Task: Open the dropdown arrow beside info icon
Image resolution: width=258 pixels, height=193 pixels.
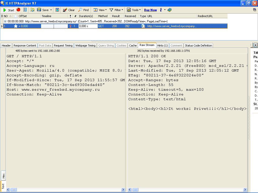Action: 165,10
